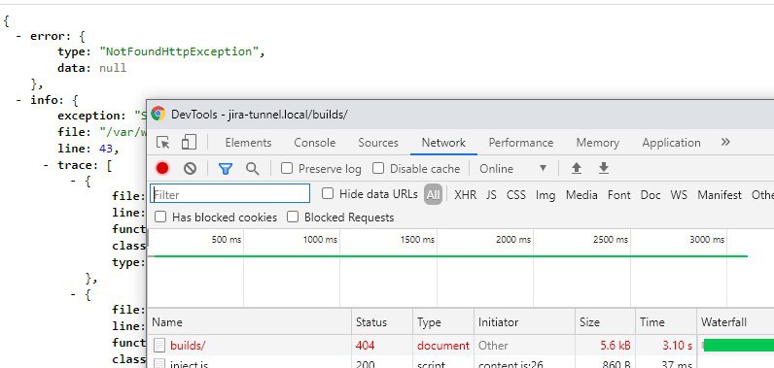The width and height of the screenshot is (774, 368).
Task: Toggle the filter funnel icon
Action: pyautogui.click(x=226, y=169)
